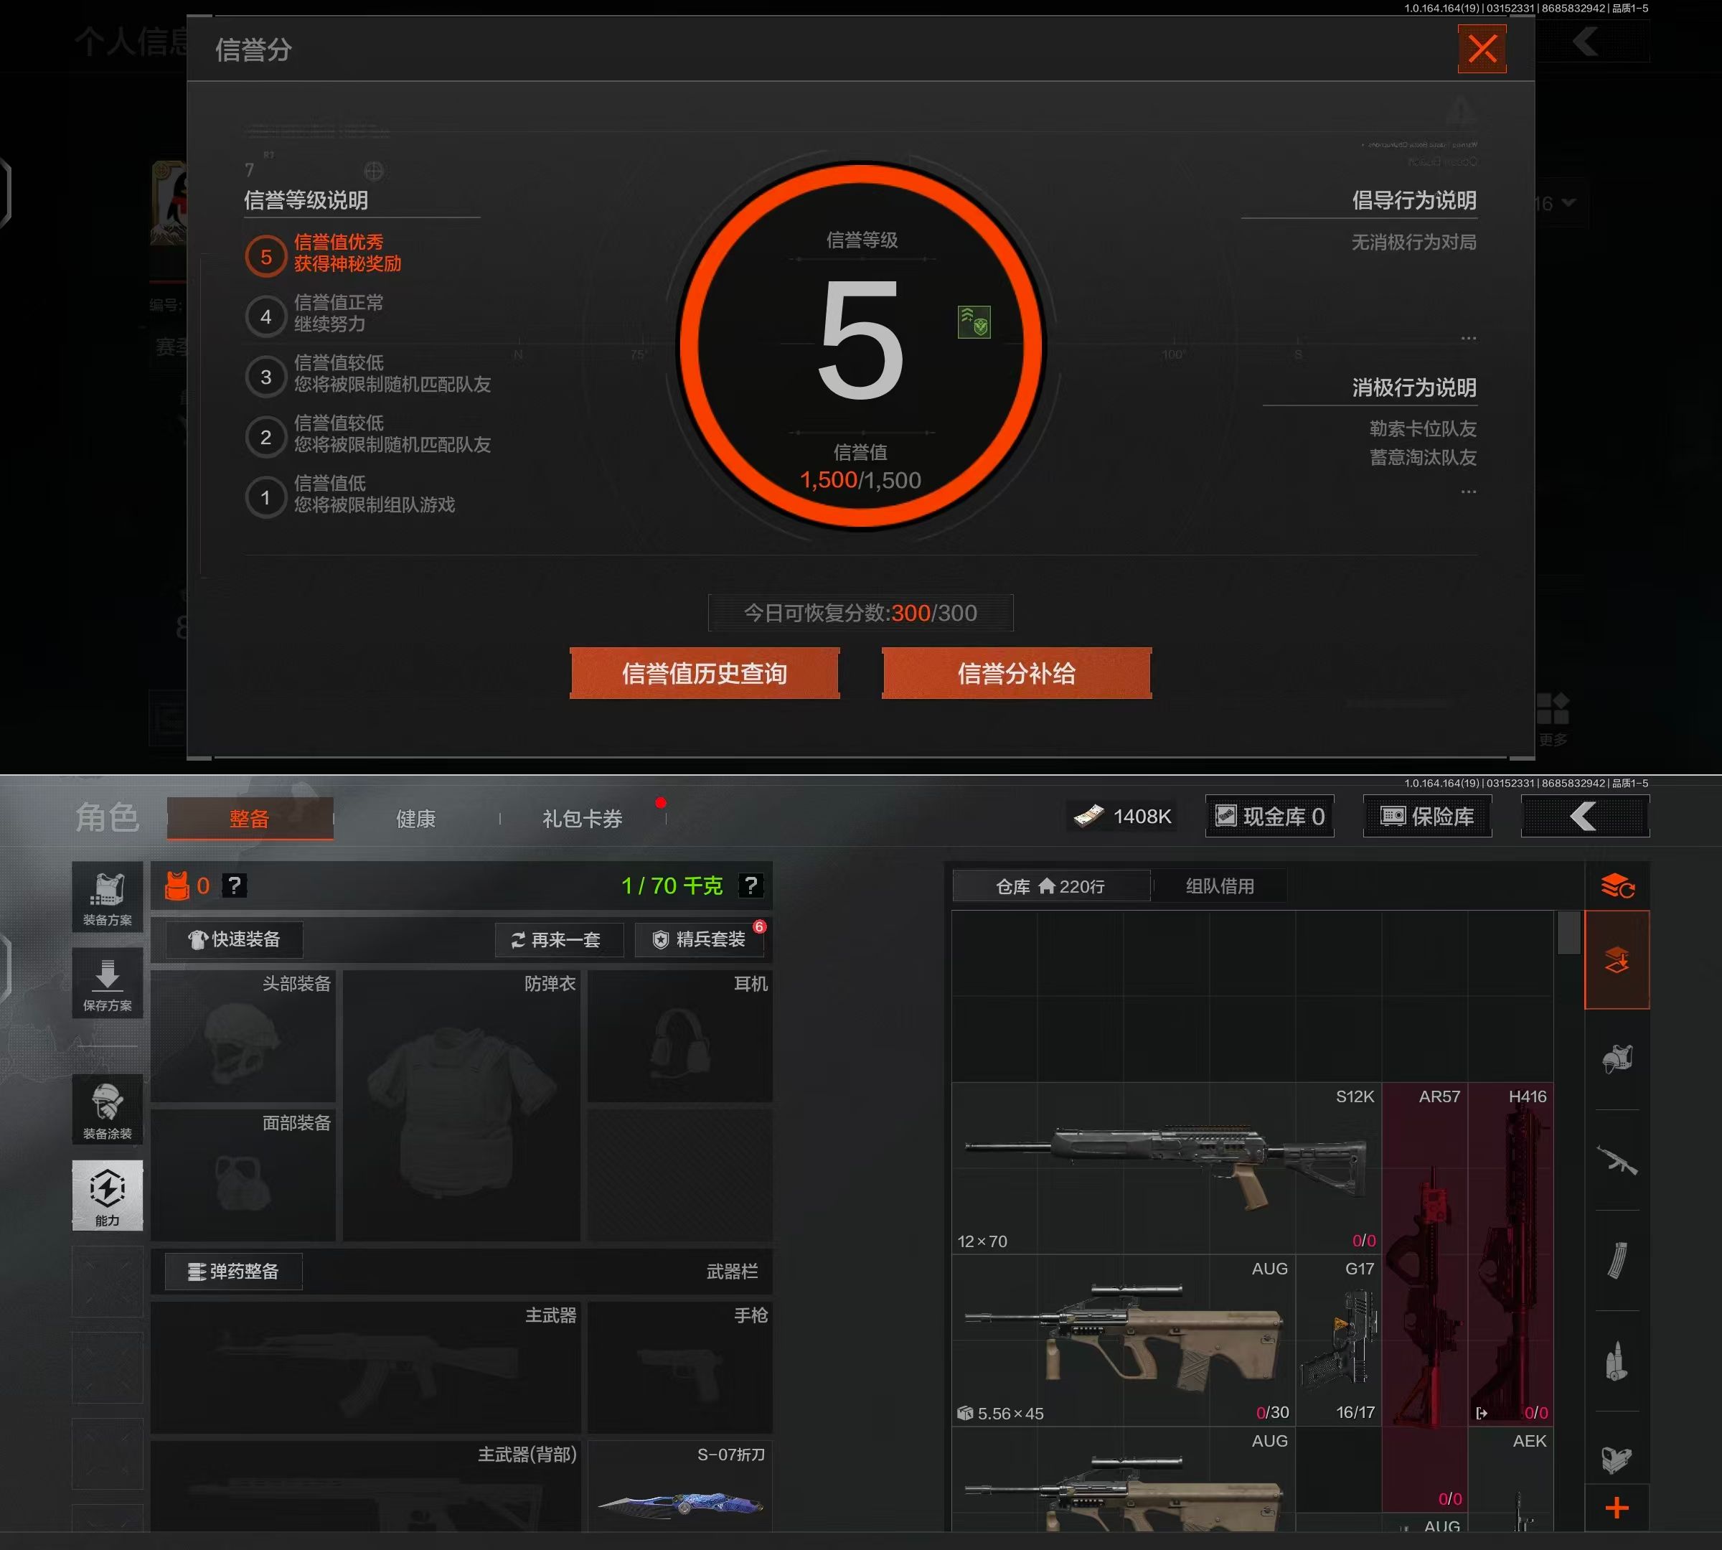Select reputation level 1 circle indicator
The width and height of the screenshot is (1722, 1550).
click(265, 497)
